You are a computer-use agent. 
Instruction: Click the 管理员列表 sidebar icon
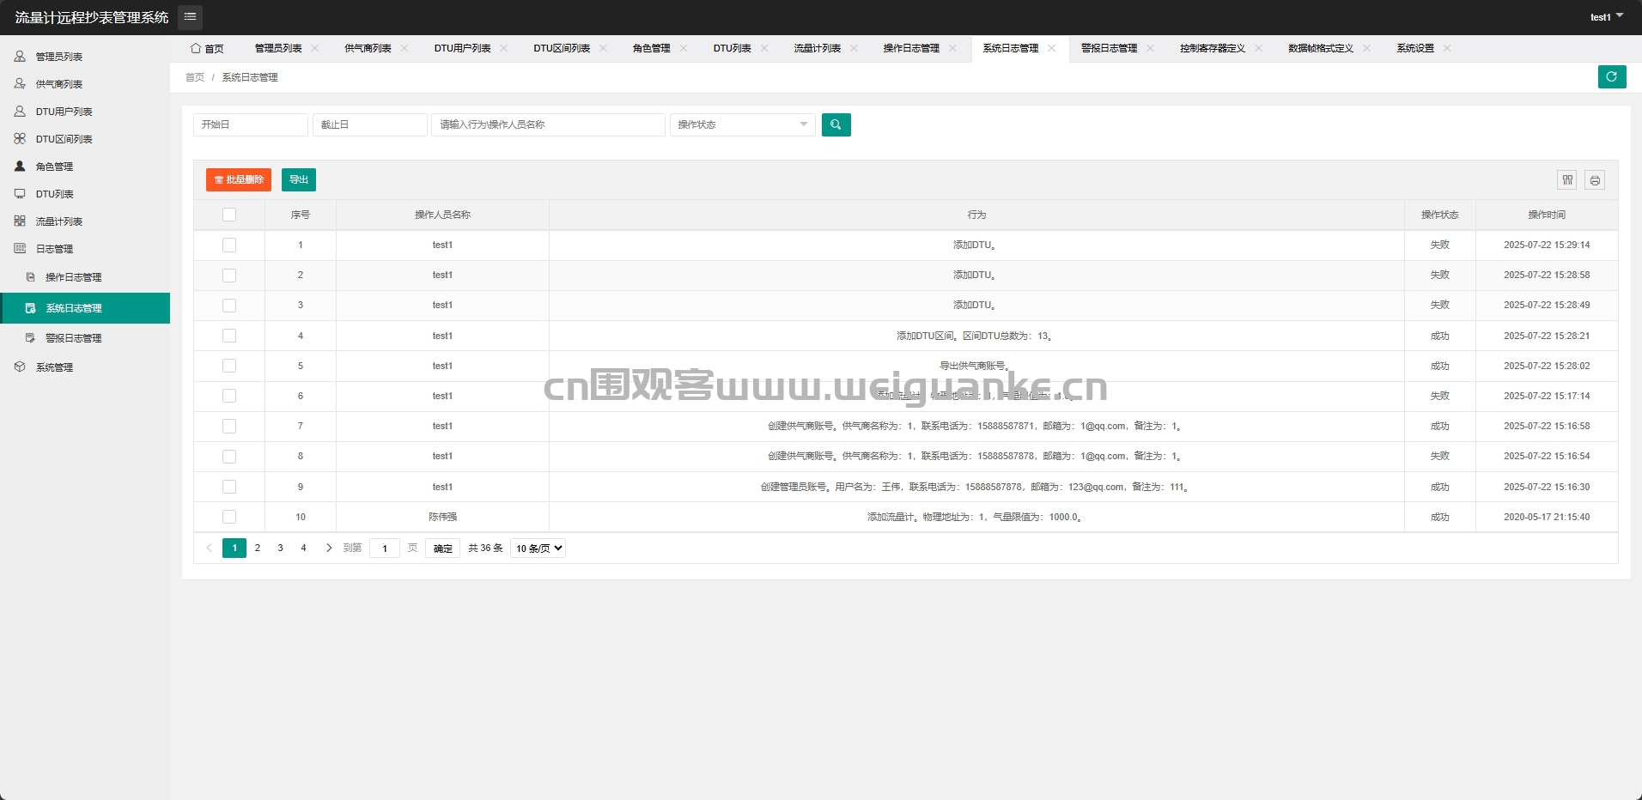pos(20,56)
